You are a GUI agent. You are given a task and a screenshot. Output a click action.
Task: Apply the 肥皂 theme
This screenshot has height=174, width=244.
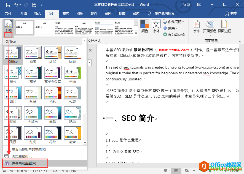tap(73, 115)
